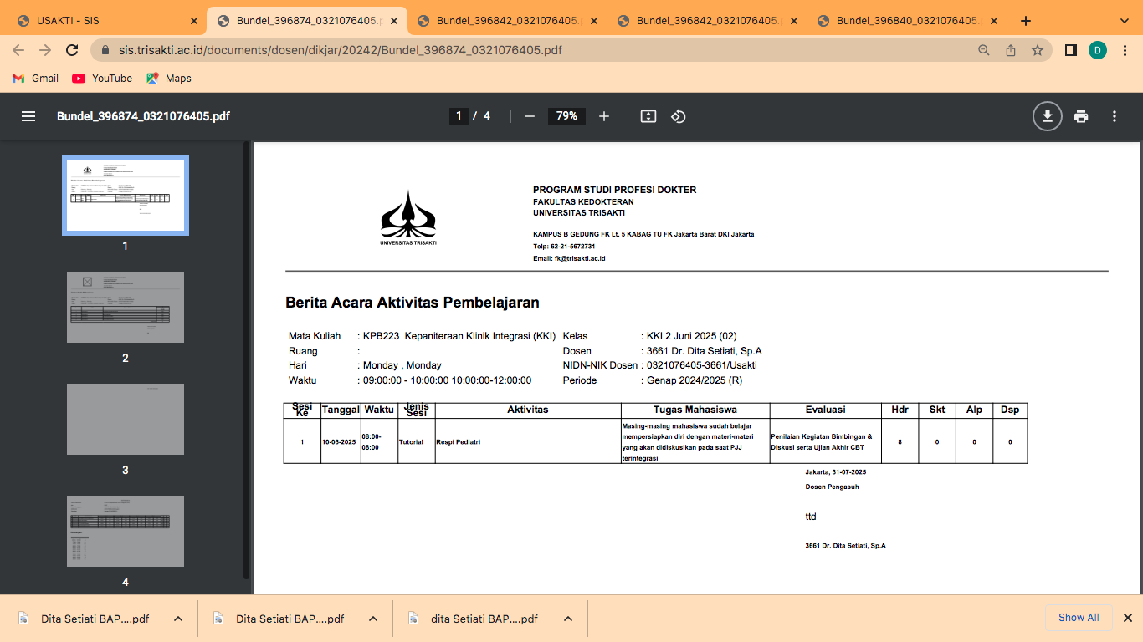Select page 2 thumbnail
Screen dimensions: 1143x642
tap(126, 307)
